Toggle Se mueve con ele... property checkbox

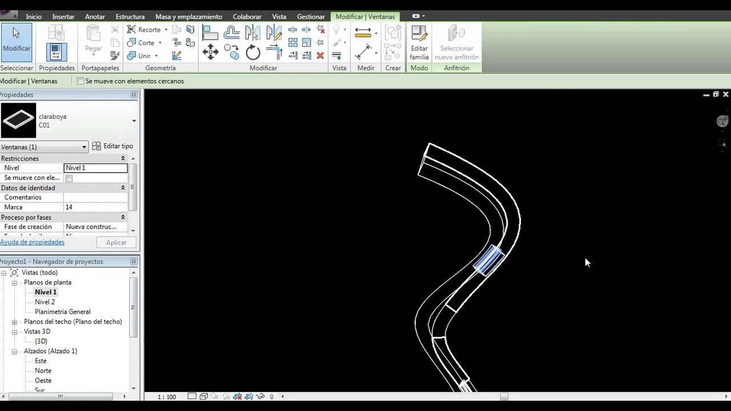click(69, 178)
